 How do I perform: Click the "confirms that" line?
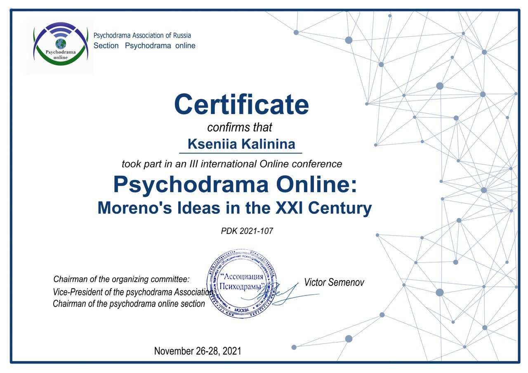pos(240,127)
